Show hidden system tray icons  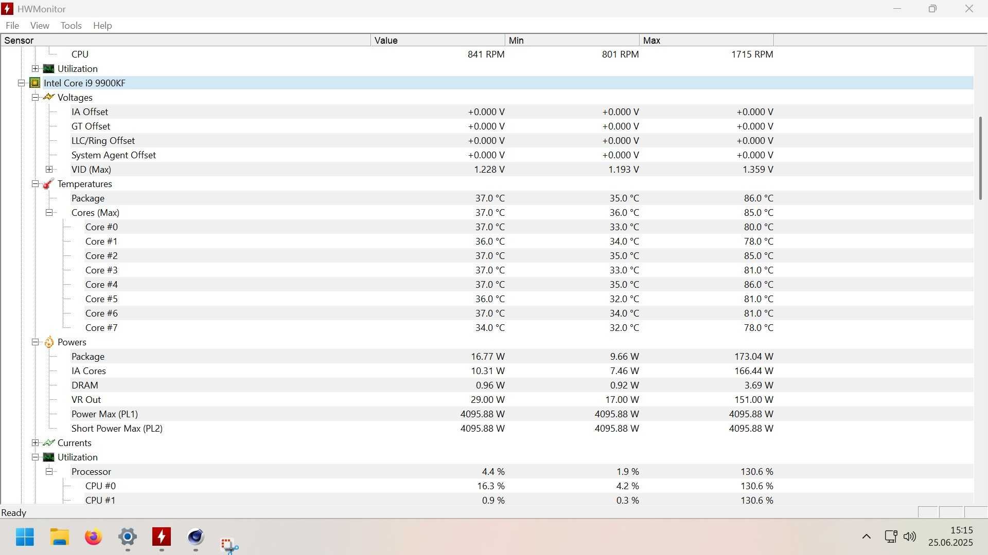(x=867, y=536)
